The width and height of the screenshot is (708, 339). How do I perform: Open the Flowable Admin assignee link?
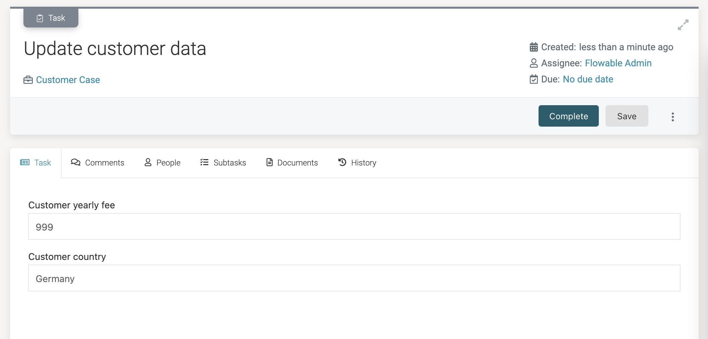tap(618, 63)
